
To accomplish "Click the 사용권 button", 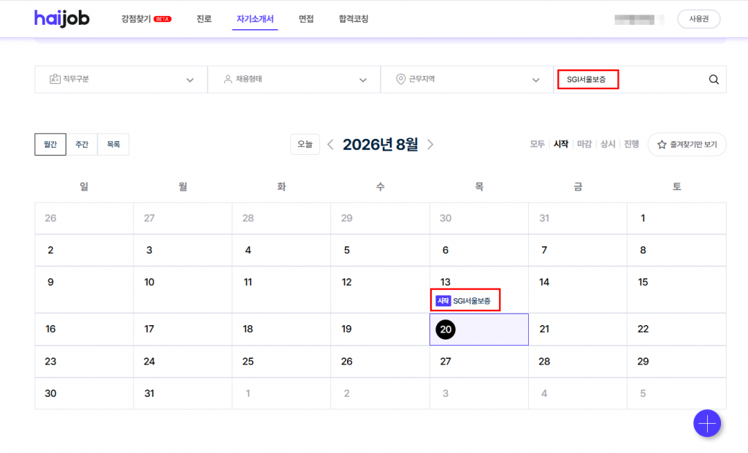I will pyautogui.click(x=699, y=19).
